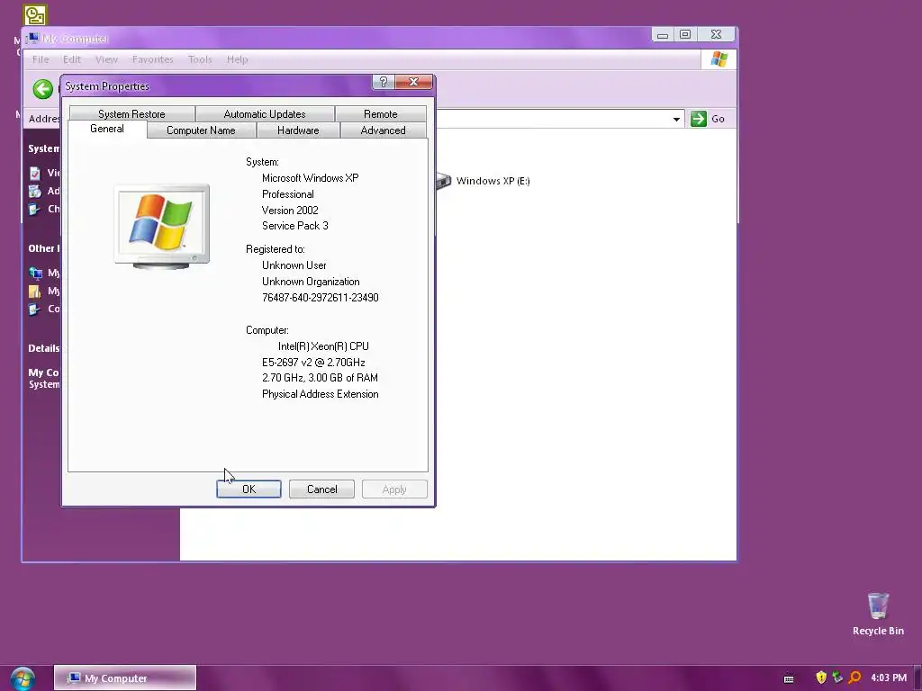Image resolution: width=922 pixels, height=691 pixels.
Task: Click the View system information task icon
Action: (35, 174)
